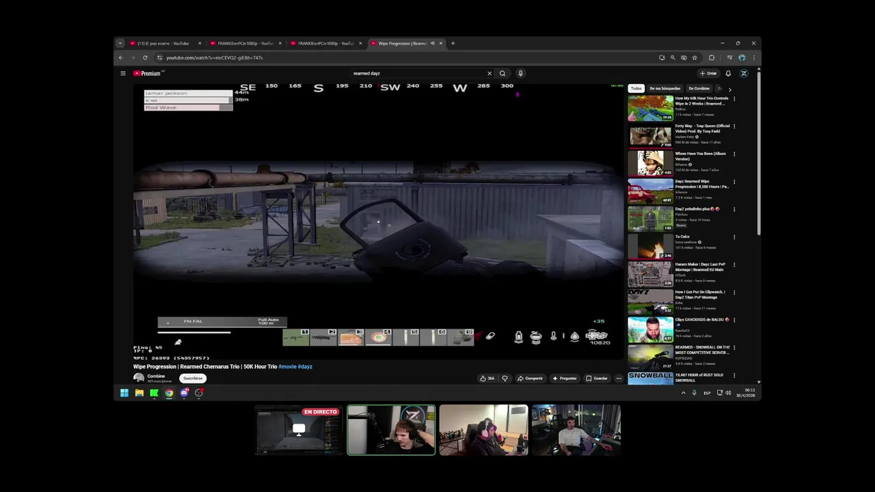Open 'Where Have You Been' Rihanna thumbnail

(x=651, y=163)
